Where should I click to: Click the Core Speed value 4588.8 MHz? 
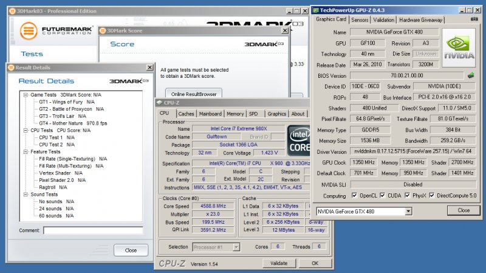pos(213,206)
